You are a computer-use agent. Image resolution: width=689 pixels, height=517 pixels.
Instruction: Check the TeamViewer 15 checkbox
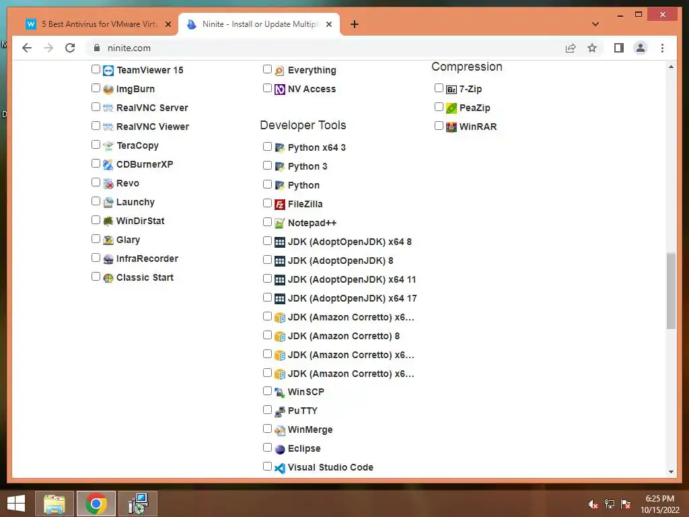click(x=96, y=69)
